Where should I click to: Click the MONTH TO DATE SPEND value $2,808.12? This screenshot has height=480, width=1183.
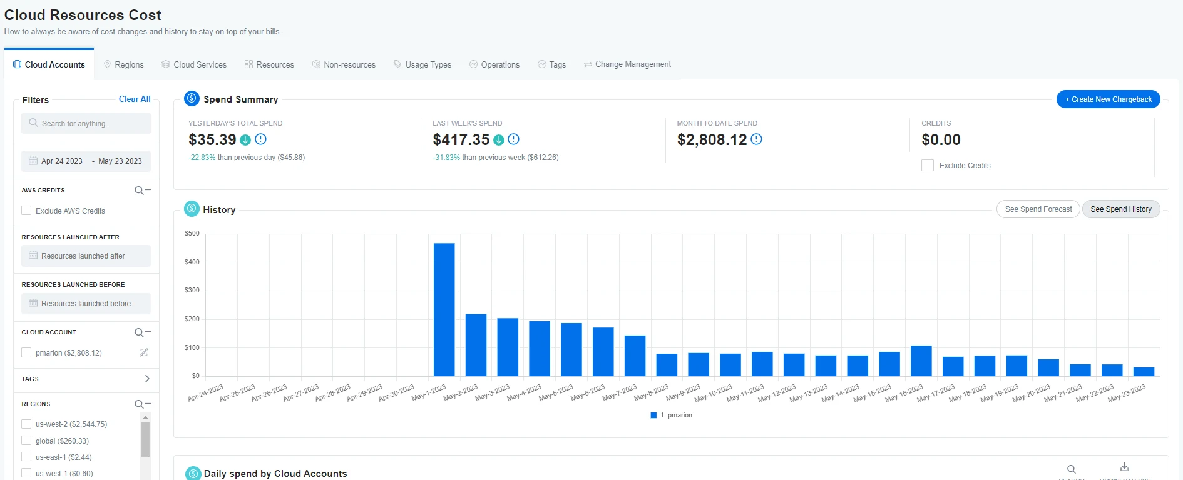click(712, 139)
